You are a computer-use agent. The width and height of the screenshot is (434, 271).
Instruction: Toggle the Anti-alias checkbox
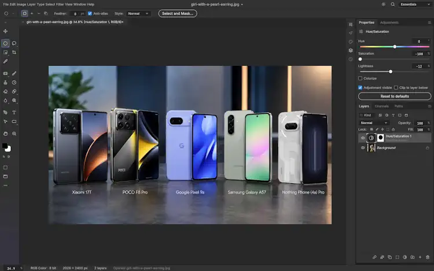[90, 13]
